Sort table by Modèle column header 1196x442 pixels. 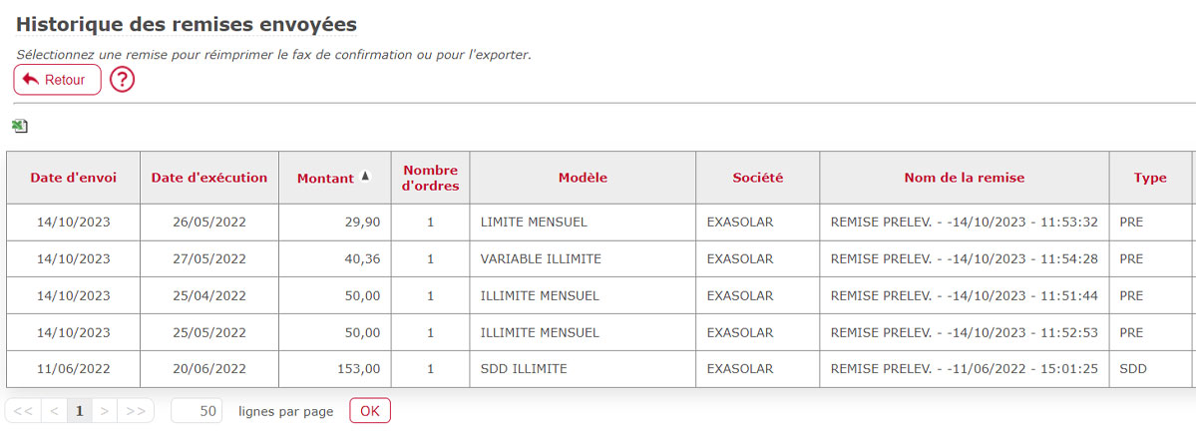(x=583, y=178)
